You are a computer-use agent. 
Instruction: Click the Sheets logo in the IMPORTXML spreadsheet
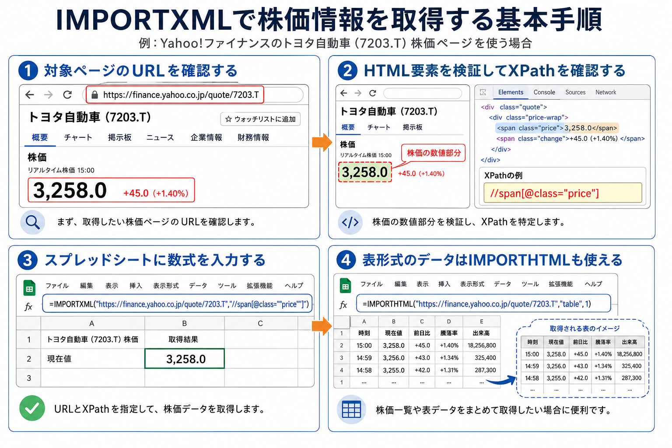tap(29, 288)
